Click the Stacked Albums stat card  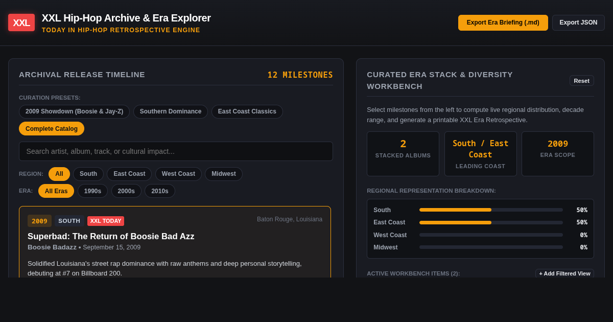point(403,154)
